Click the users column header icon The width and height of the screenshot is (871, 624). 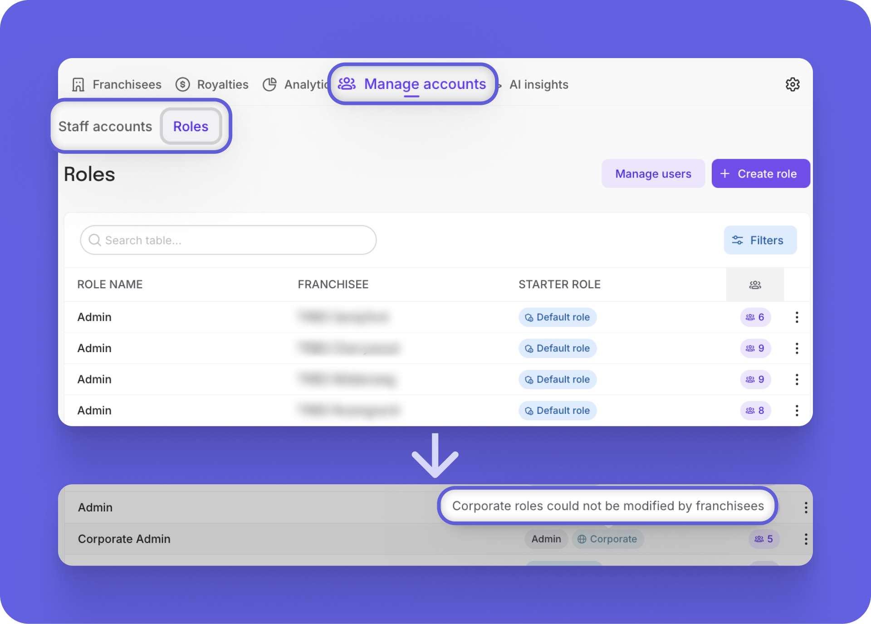[x=755, y=285]
